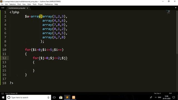Open the Help menu
Screen dimensions: 178x100
tap(56, 4)
